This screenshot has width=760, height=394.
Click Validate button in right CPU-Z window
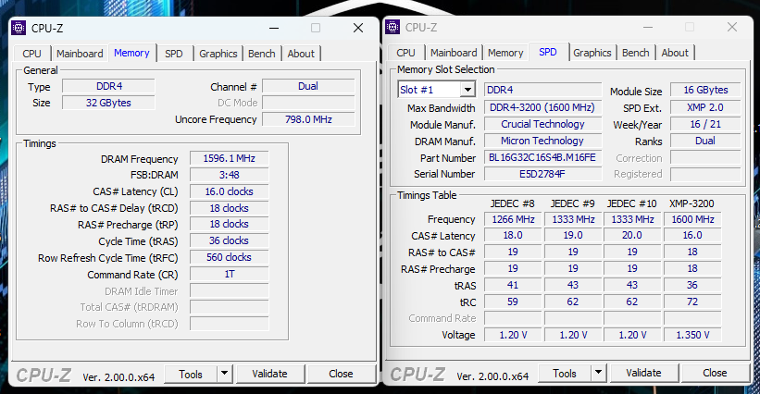(x=643, y=373)
